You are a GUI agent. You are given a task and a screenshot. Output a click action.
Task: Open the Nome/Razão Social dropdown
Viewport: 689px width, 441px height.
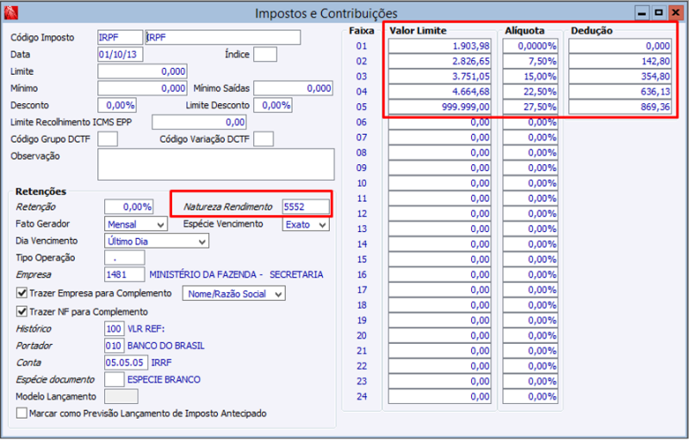coord(233,293)
